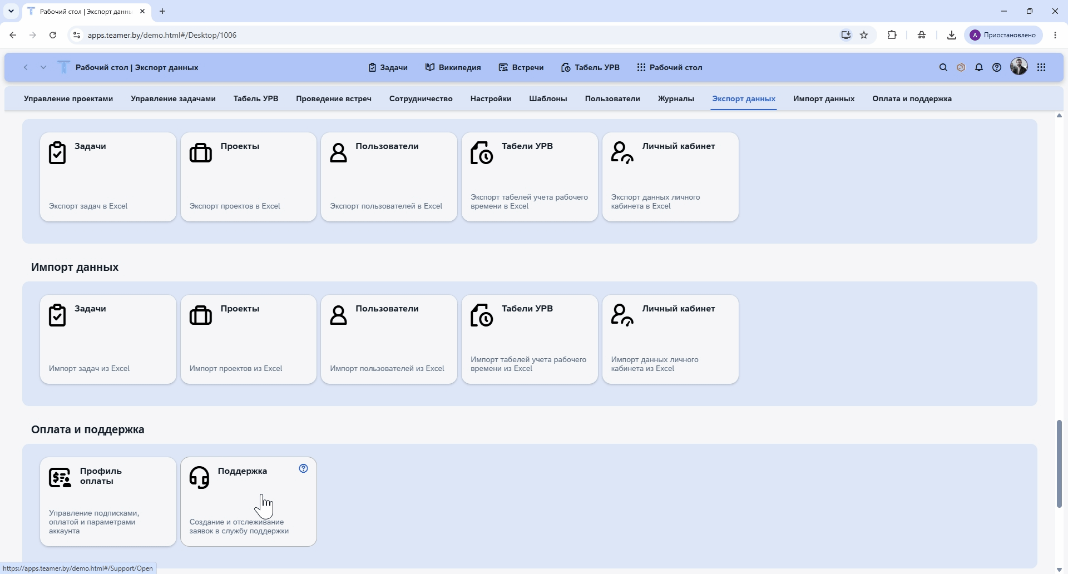Switch to Импорт данных tab
This screenshot has height=574, width=1068.
click(824, 98)
